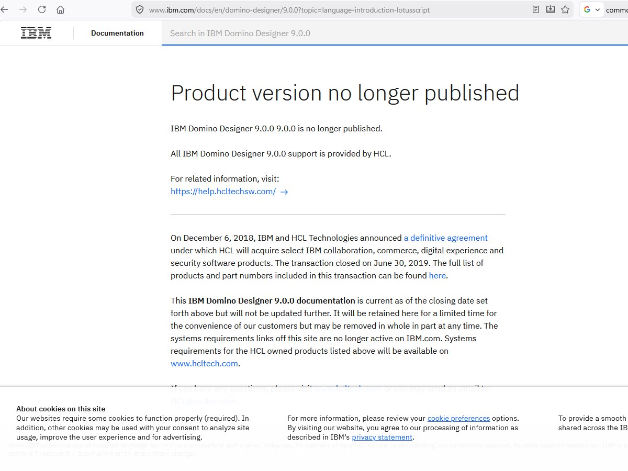The height and width of the screenshot is (471, 628).
Task: Open the help.hcltechsw.com link
Action: (223, 192)
